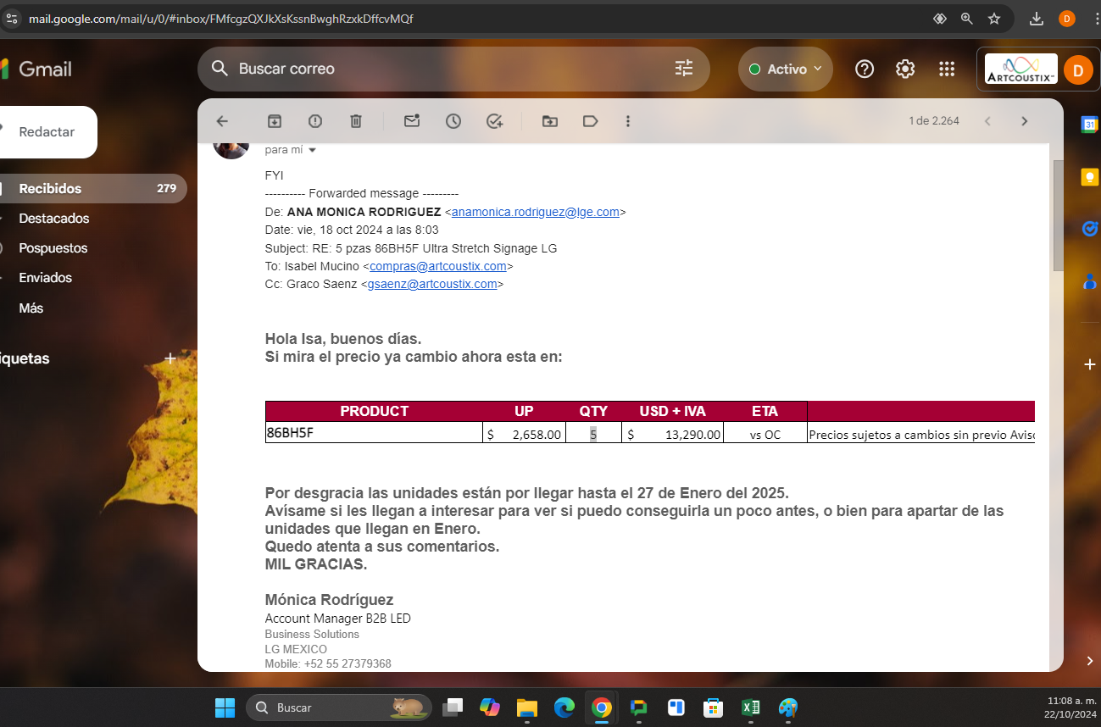Open Google Keep in the side panel
This screenshot has width=1101, height=727.
(1089, 176)
